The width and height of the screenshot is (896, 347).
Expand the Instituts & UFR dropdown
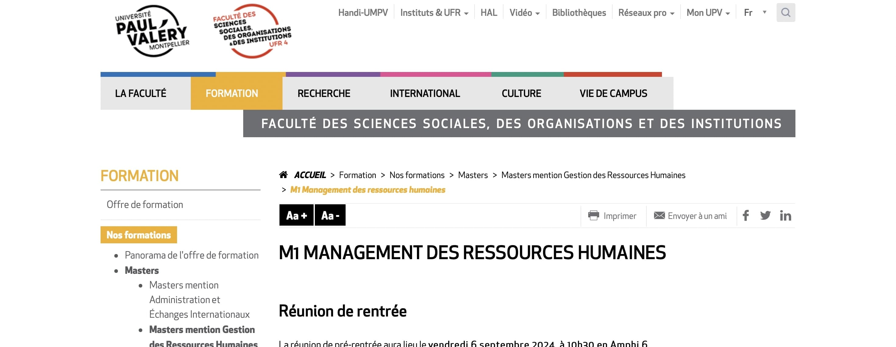[434, 13]
